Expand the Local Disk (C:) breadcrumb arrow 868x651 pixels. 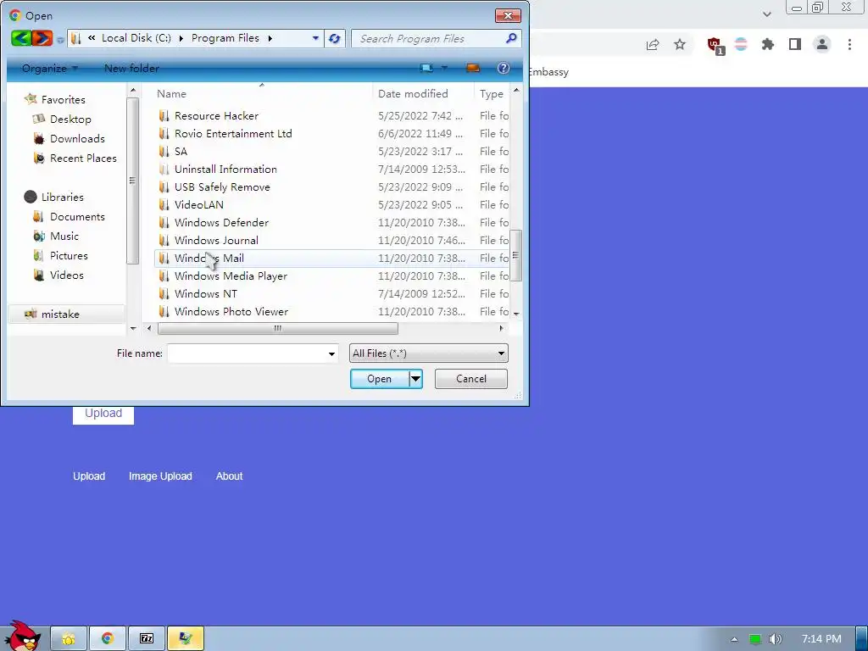(181, 38)
